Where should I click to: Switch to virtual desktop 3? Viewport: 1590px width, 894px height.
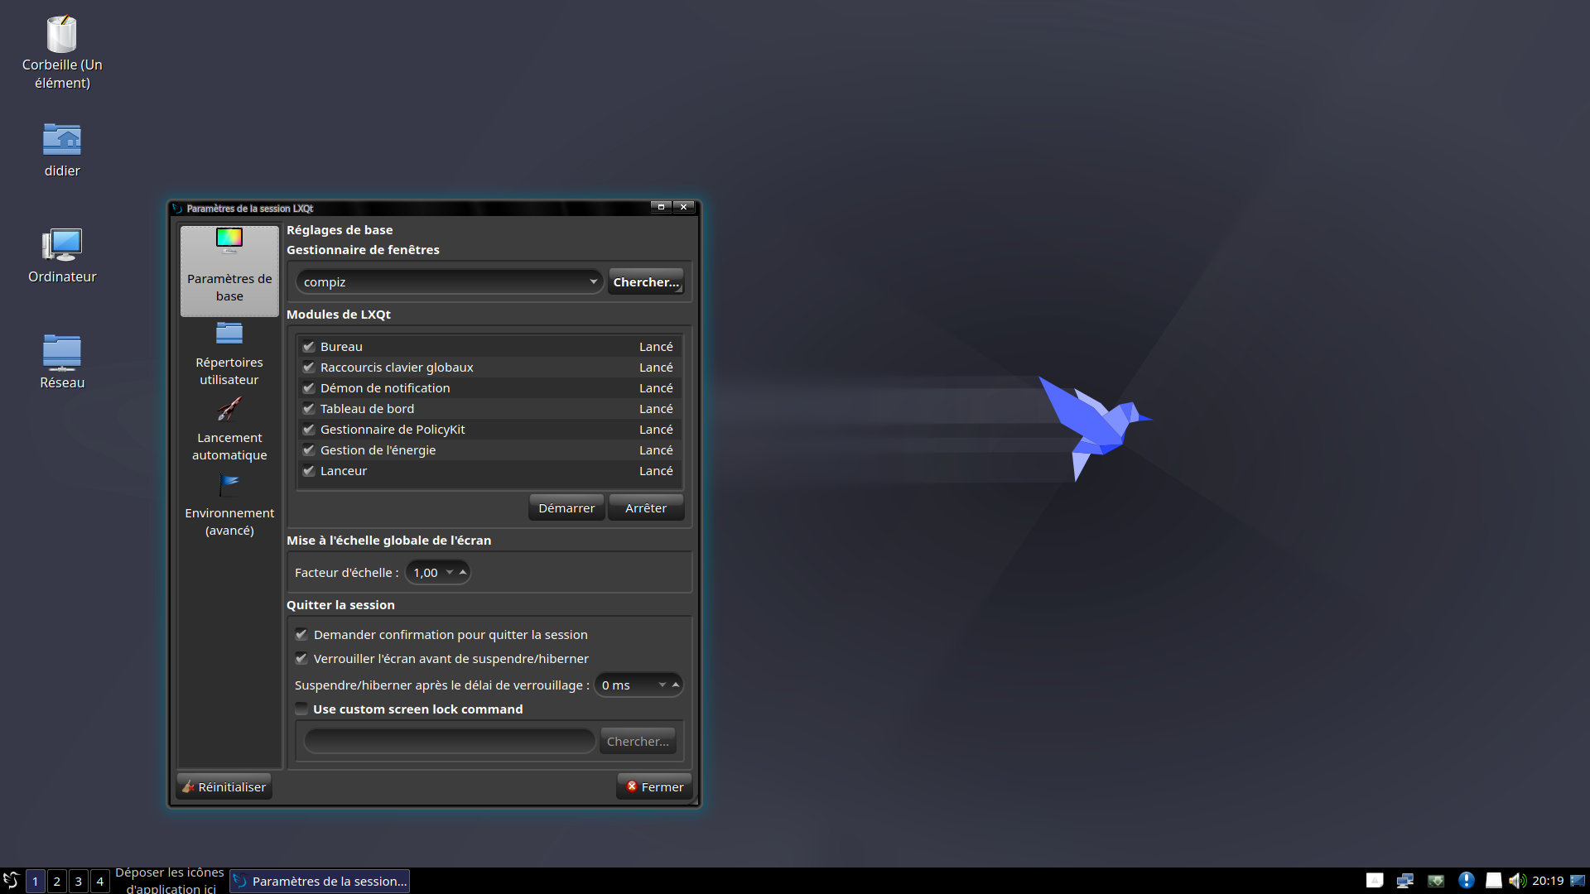78,881
